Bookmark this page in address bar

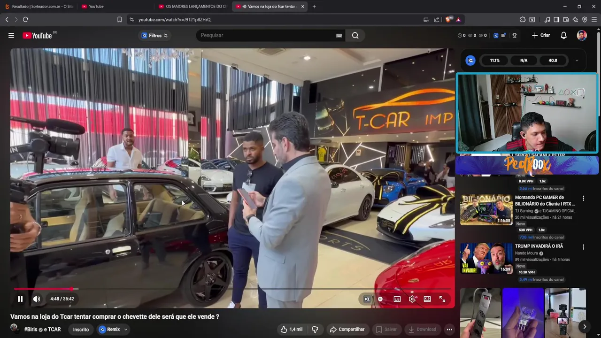tap(119, 19)
